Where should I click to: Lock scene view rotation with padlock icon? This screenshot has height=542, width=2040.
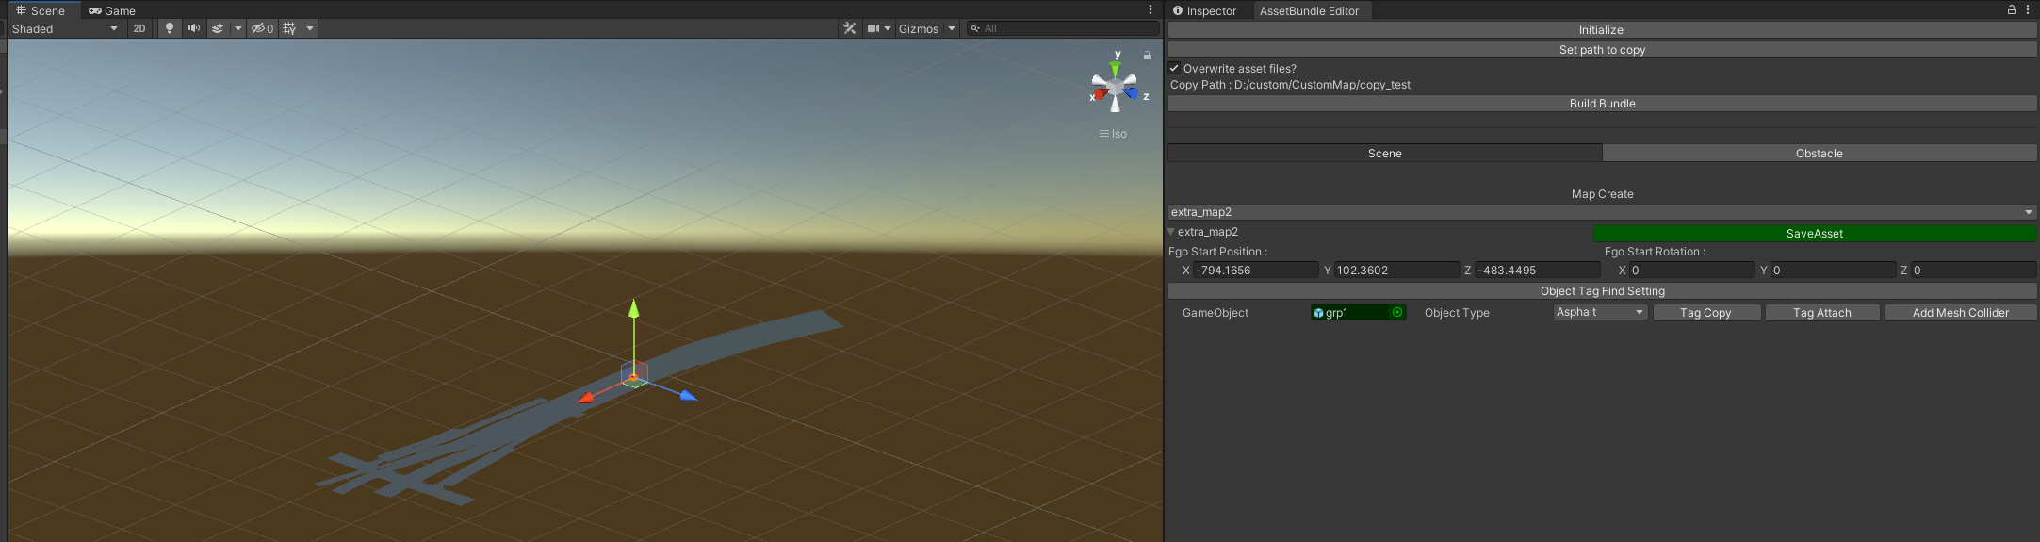pos(1147,56)
